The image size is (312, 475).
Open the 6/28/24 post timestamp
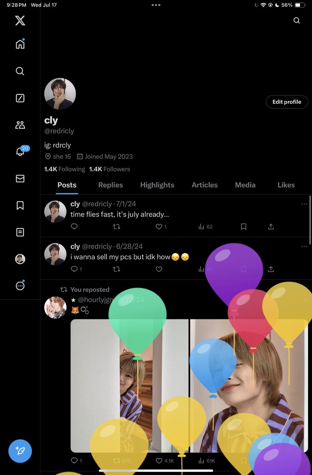pos(129,247)
